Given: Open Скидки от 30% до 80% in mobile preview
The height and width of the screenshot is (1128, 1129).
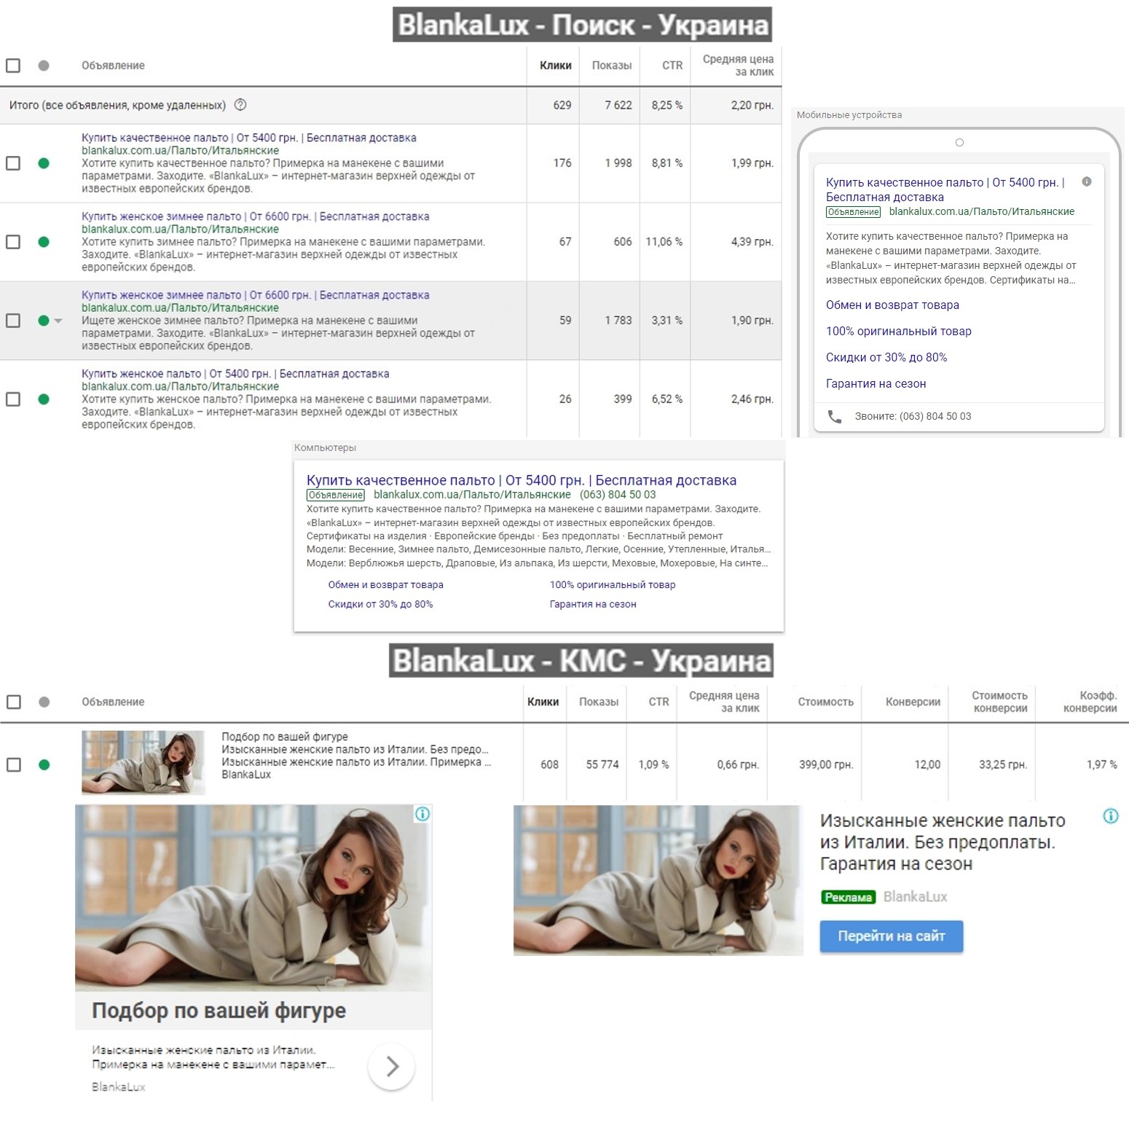Looking at the screenshot, I should [x=886, y=358].
